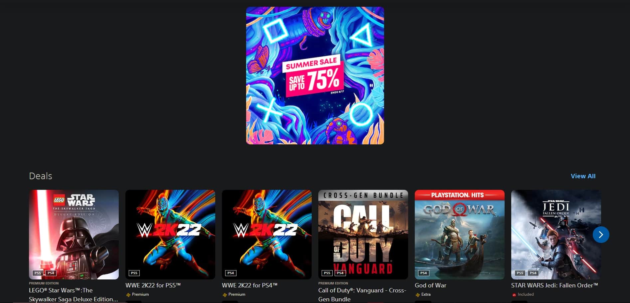This screenshot has height=303, width=630.
Task: Open the Summer Sale 75% banner
Action: (x=315, y=76)
